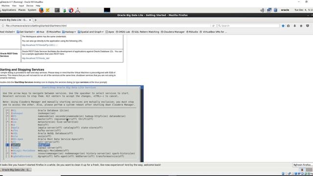Go to the Firefox home page

301,26
